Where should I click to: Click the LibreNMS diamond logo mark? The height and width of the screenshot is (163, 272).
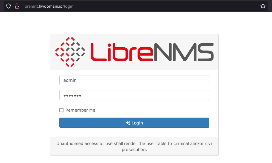coord(70,52)
